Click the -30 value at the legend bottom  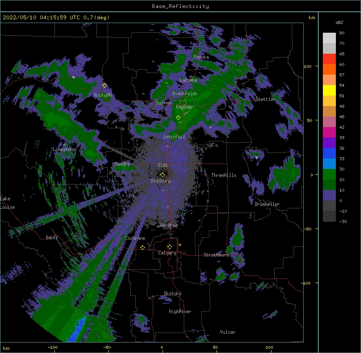click(x=343, y=221)
